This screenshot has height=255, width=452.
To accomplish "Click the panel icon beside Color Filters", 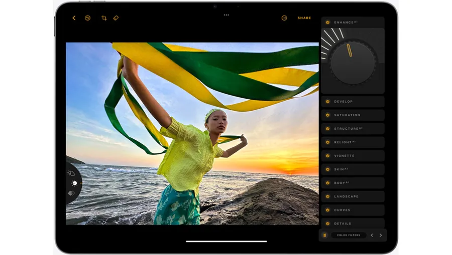I will (x=325, y=235).
